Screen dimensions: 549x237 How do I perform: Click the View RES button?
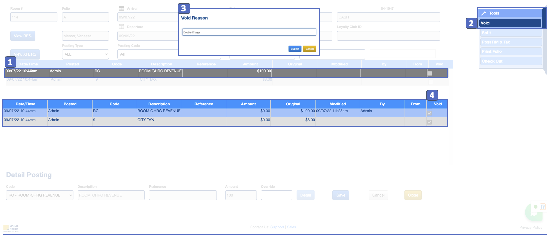point(22,36)
